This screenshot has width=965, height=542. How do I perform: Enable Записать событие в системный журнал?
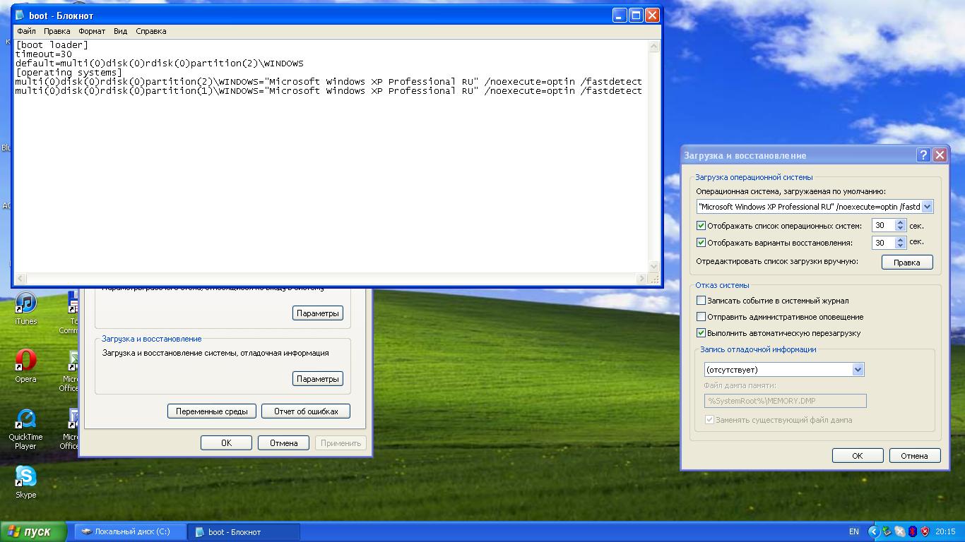tap(701, 301)
